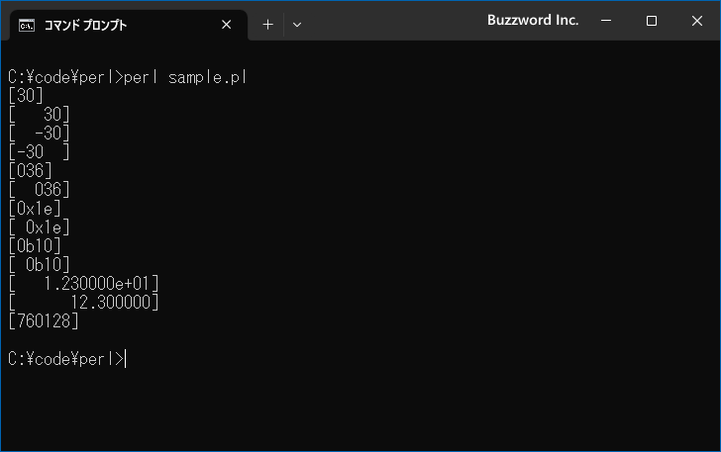Screen dimensions: 721x452
Task: Click the left-aligned [-30  ] output line
Action: click(39, 152)
